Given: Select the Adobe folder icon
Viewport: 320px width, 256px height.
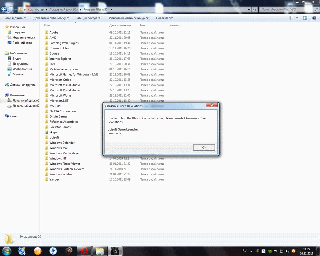Looking at the screenshot, I should point(46,32).
